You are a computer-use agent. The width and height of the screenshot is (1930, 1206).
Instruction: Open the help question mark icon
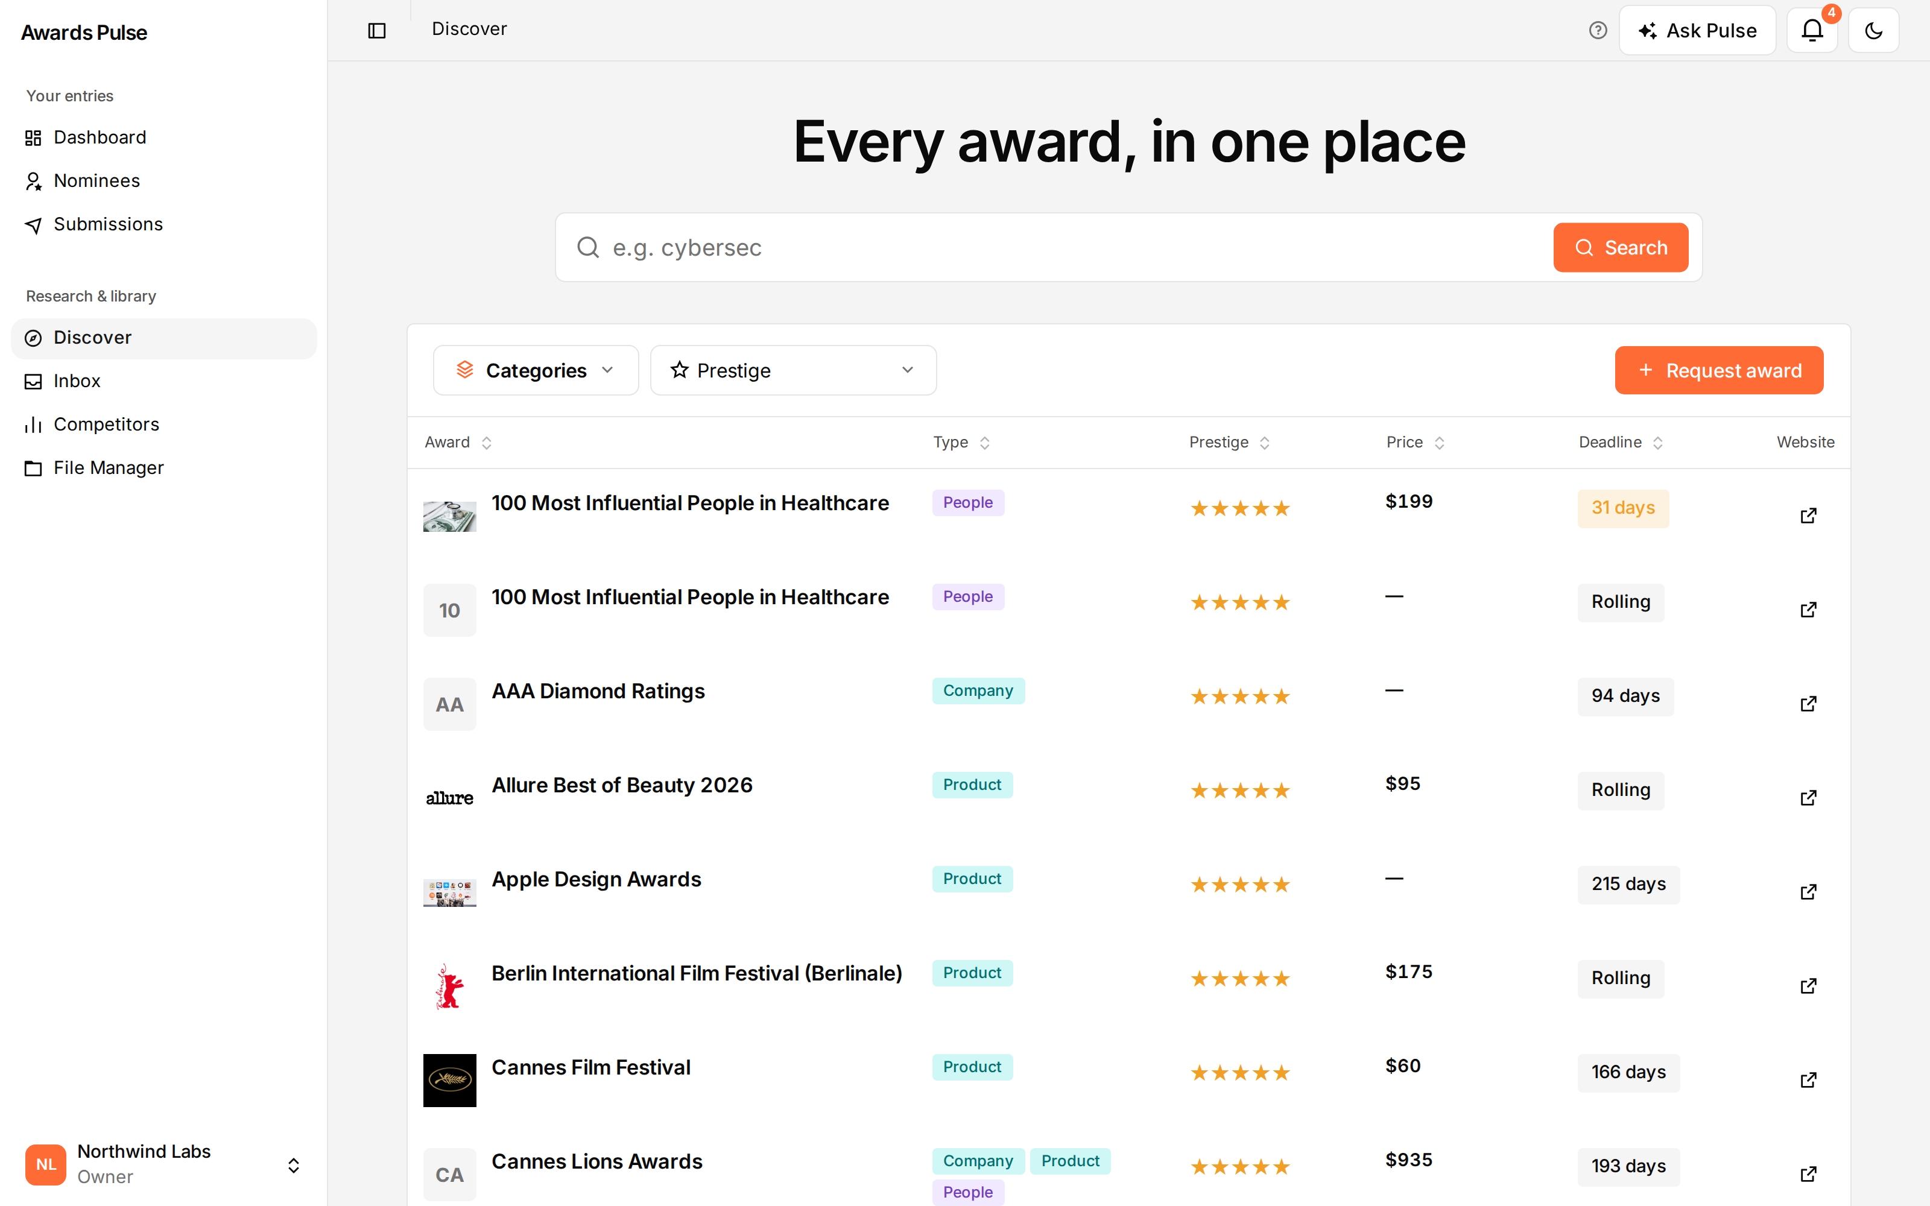[1598, 30]
